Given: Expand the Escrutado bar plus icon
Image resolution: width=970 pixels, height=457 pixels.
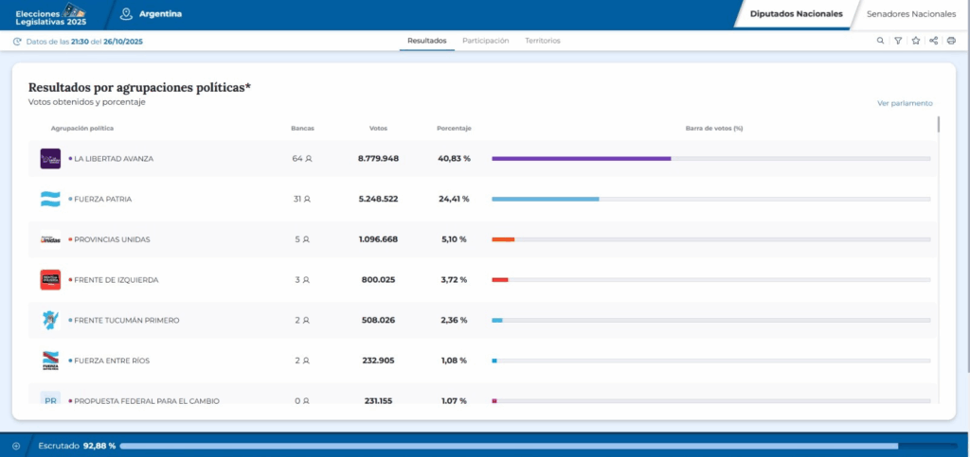Looking at the screenshot, I should [x=16, y=446].
